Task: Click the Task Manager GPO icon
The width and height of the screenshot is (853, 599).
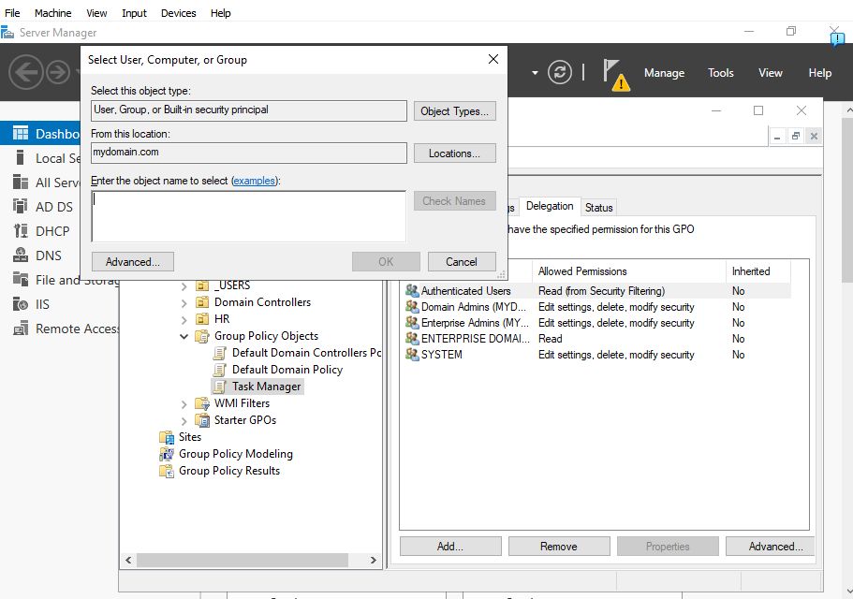Action: coord(220,387)
